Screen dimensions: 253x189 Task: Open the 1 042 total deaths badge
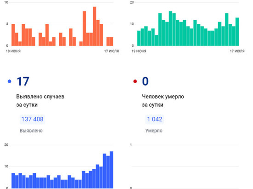155,119
